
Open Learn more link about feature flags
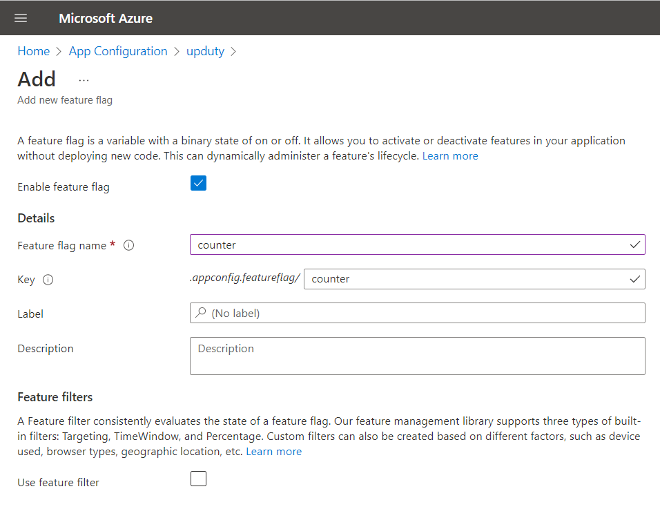click(x=449, y=156)
